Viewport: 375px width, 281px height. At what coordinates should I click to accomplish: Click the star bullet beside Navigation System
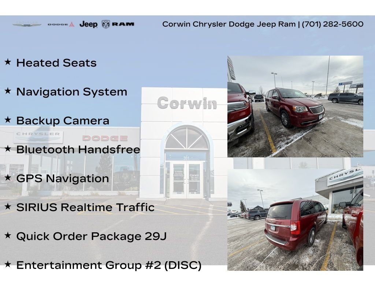(x=8, y=91)
